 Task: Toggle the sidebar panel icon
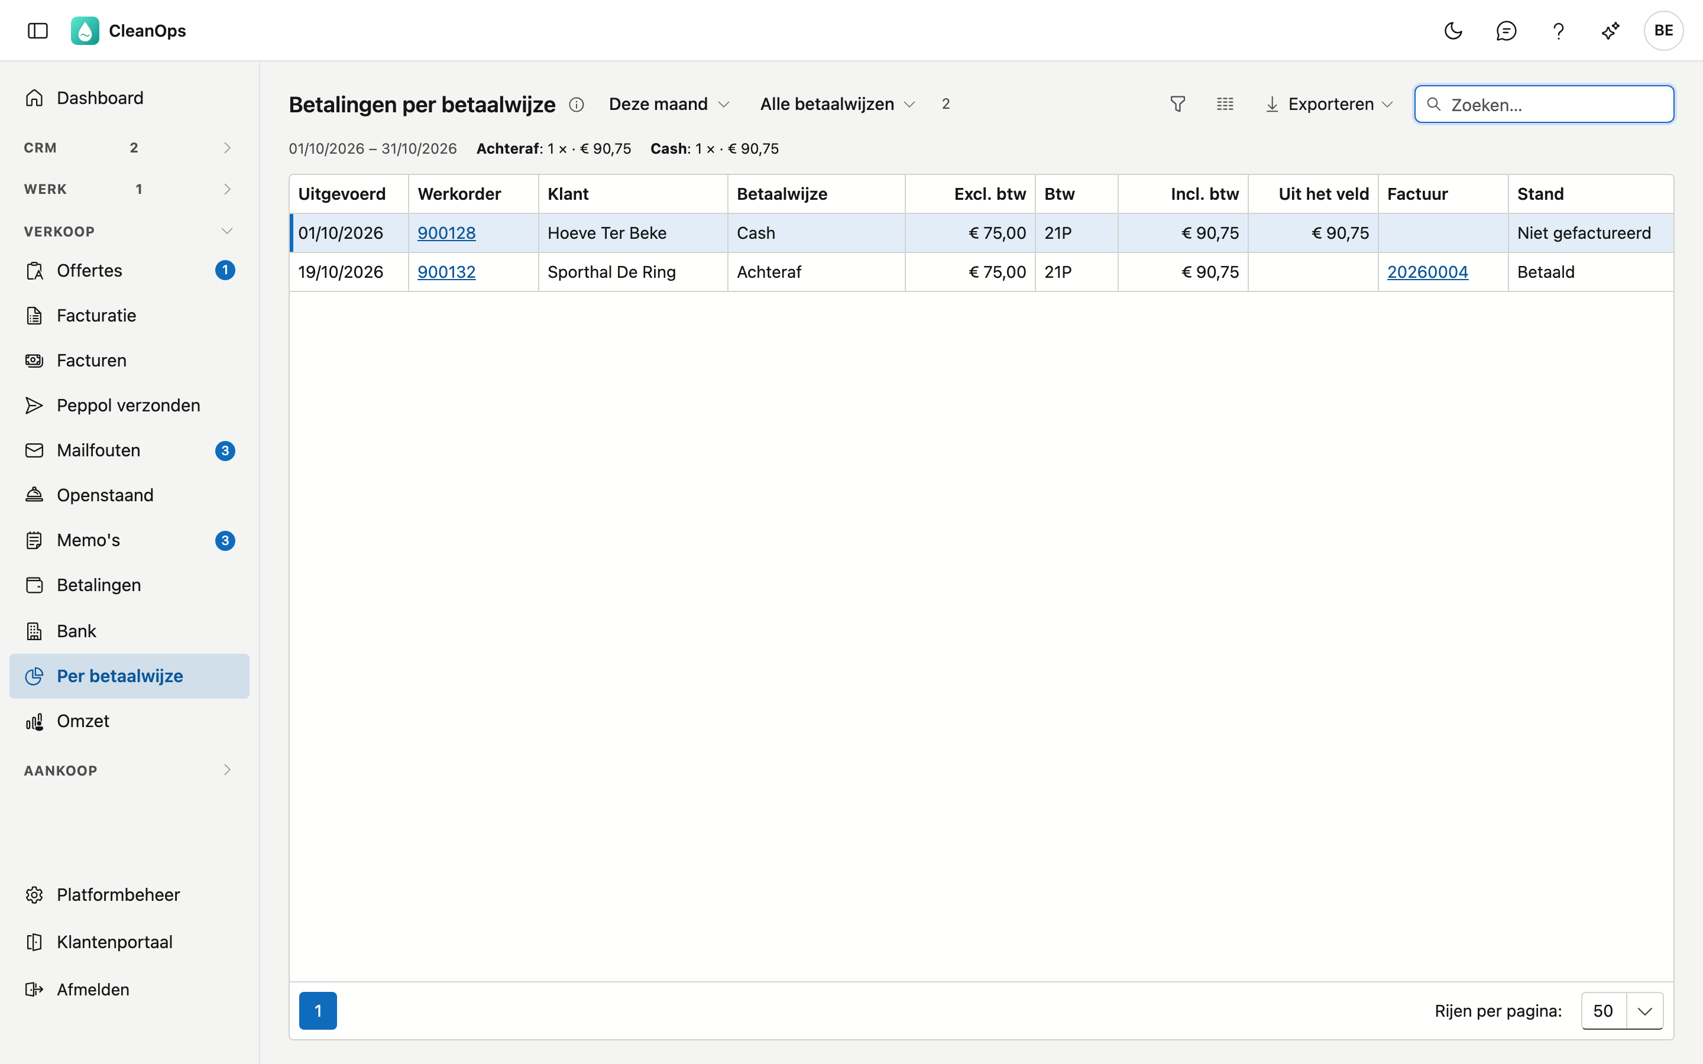coord(37,30)
